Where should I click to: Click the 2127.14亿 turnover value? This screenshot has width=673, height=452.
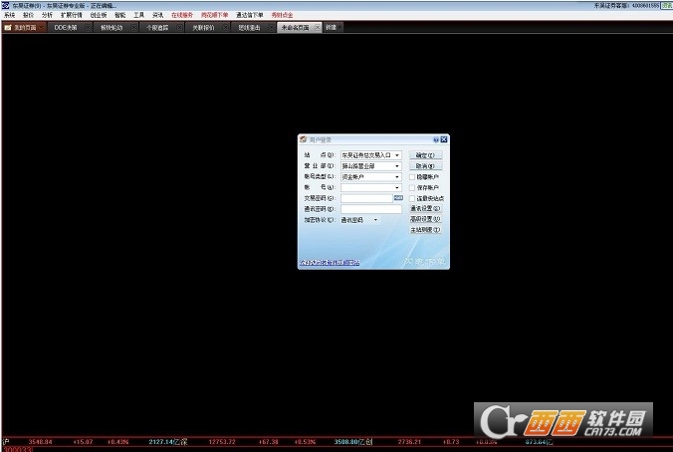coord(164,442)
